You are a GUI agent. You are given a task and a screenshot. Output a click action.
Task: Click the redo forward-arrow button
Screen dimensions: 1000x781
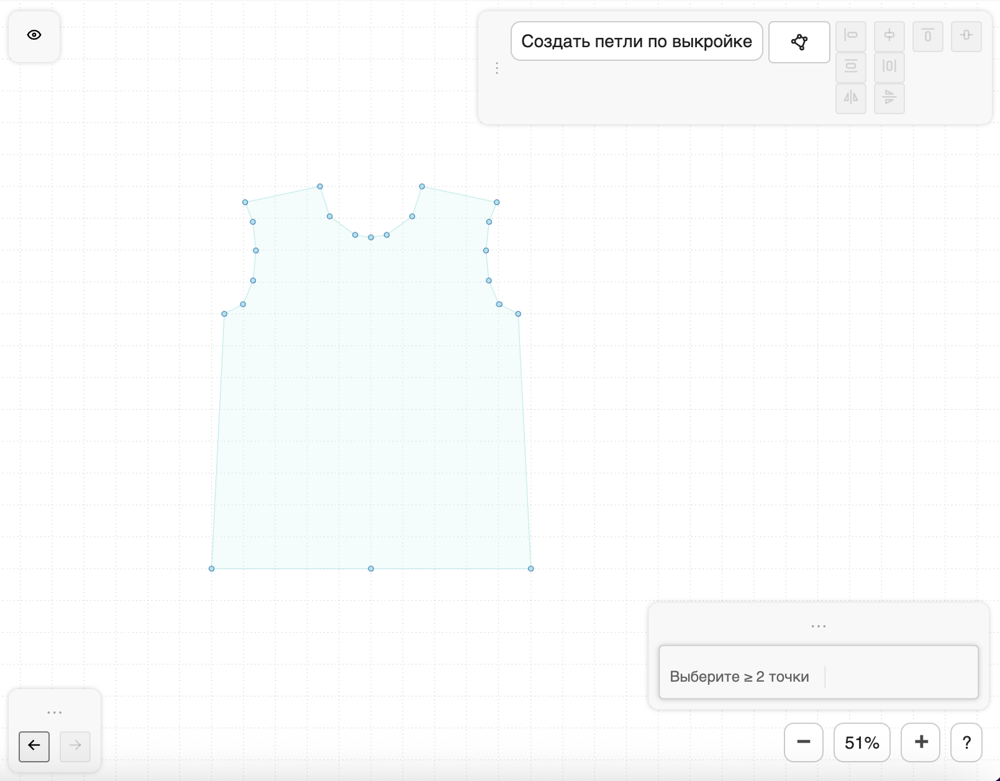click(75, 746)
